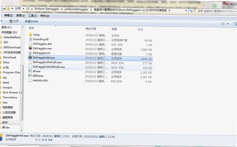Open the Tenorshare folder in sidebar
The image size is (237, 147).
tap(10, 98)
